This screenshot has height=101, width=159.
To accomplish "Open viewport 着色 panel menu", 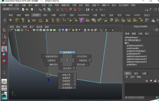I will 18,27.
